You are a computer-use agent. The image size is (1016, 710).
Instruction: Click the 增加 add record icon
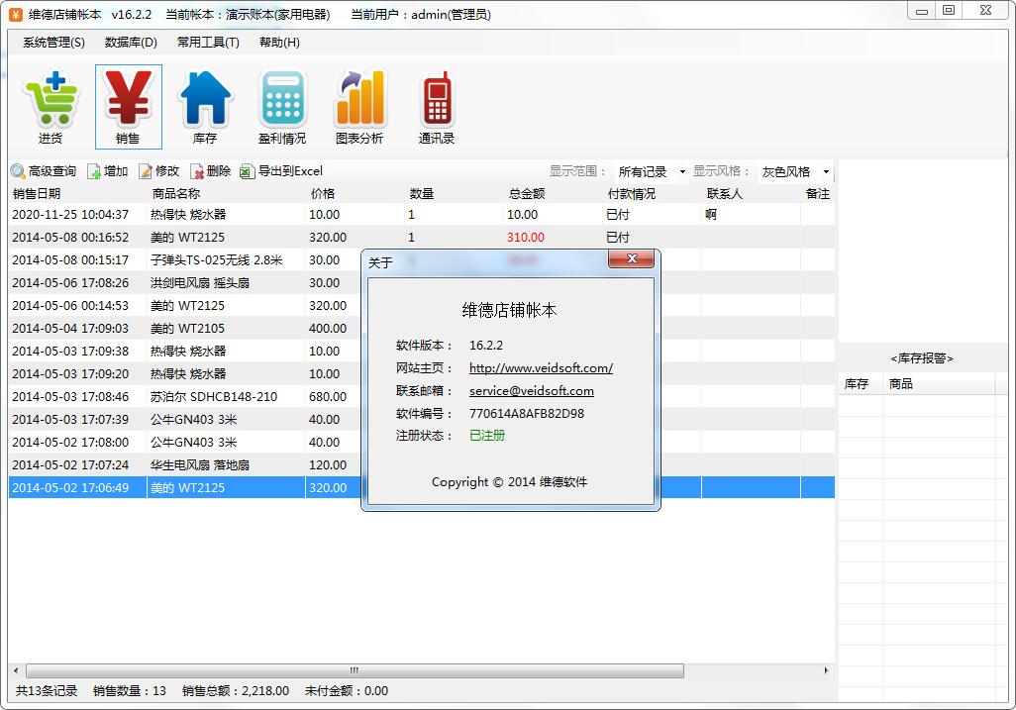[94, 171]
